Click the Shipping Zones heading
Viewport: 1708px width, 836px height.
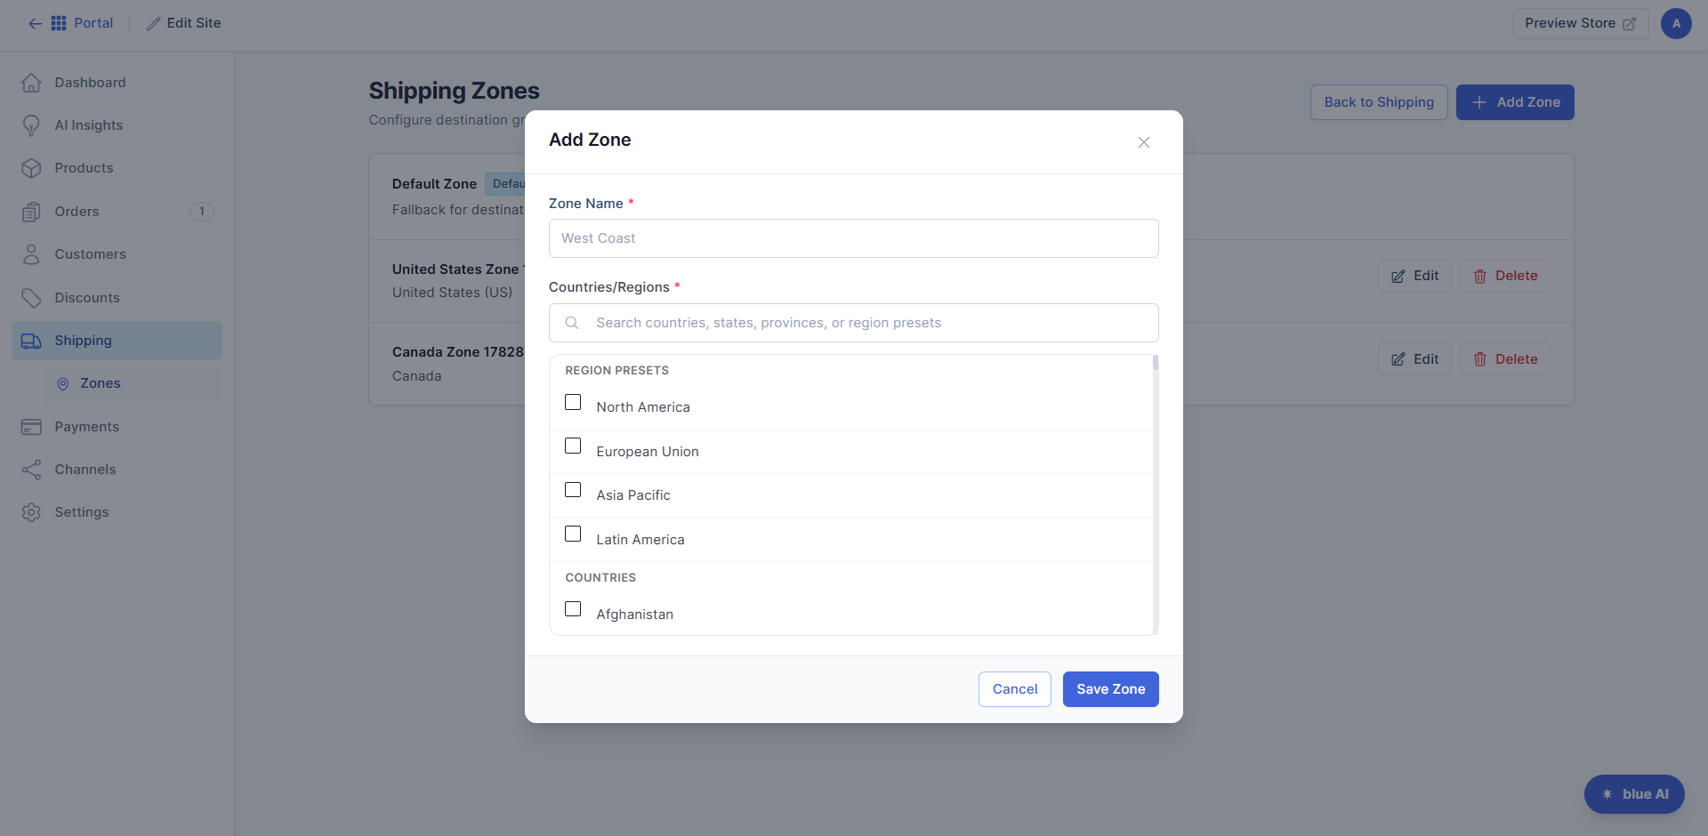454,91
